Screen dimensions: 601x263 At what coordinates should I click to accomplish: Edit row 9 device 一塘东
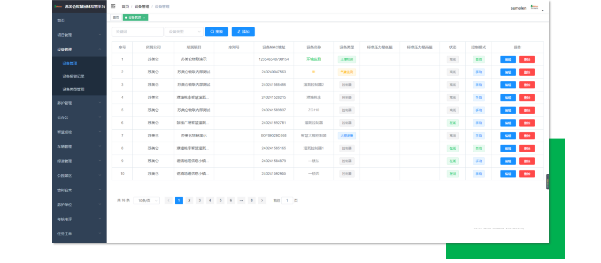(x=508, y=161)
